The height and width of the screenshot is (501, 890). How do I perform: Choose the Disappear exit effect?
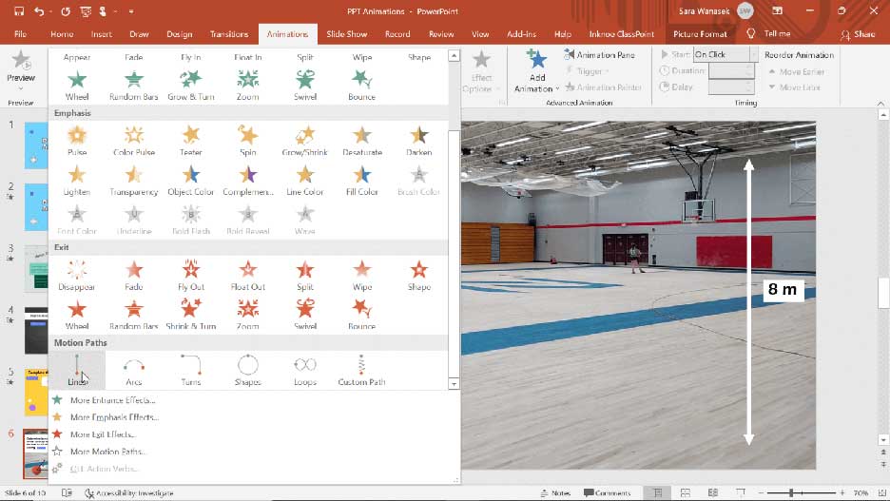click(77, 273)
